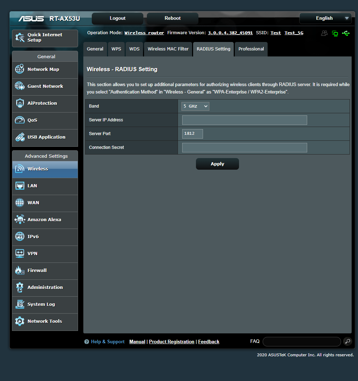Click the Test SSID link

tap(275, 33)
